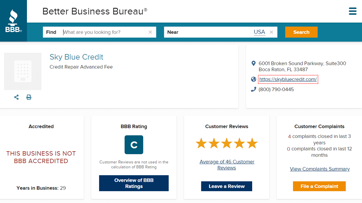Click 4 complaints closed in last 3 years
The width and height of the screenshot is (362, 203).
click(x=319, y=139)
